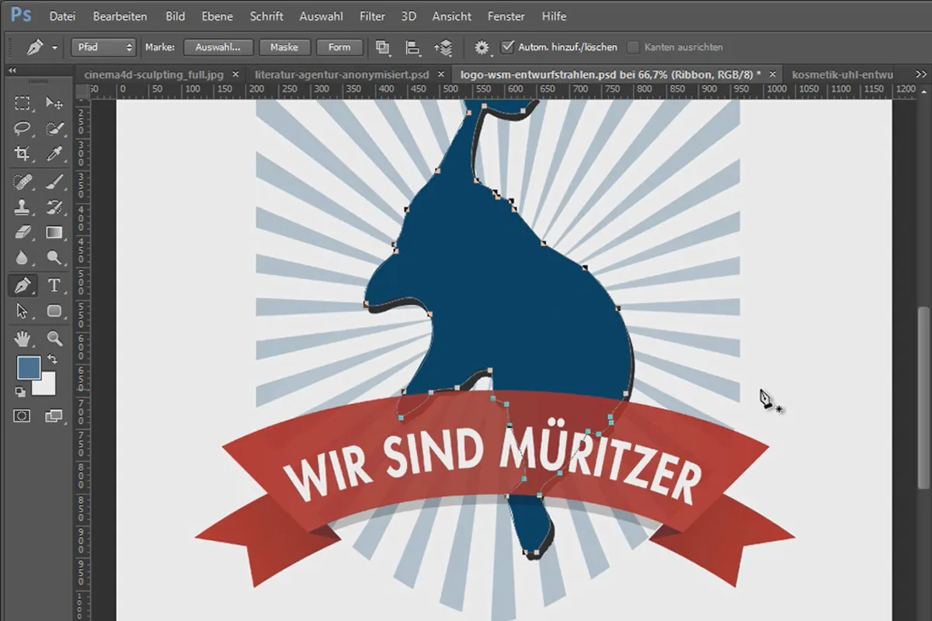Click the Maske button
The width and height of the screenshot is (932, 621).
[x=284, y=47]
